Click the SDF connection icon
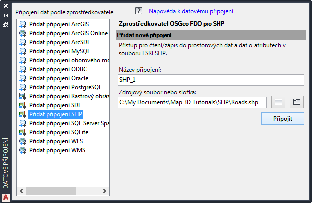 pos(23,105)
